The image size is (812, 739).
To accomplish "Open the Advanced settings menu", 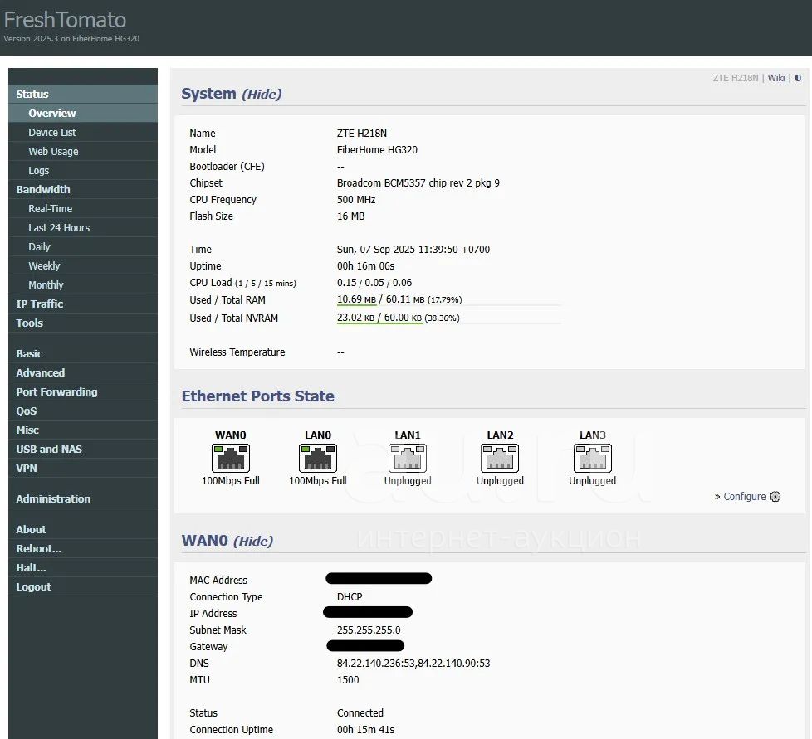I will click(83, 373).
